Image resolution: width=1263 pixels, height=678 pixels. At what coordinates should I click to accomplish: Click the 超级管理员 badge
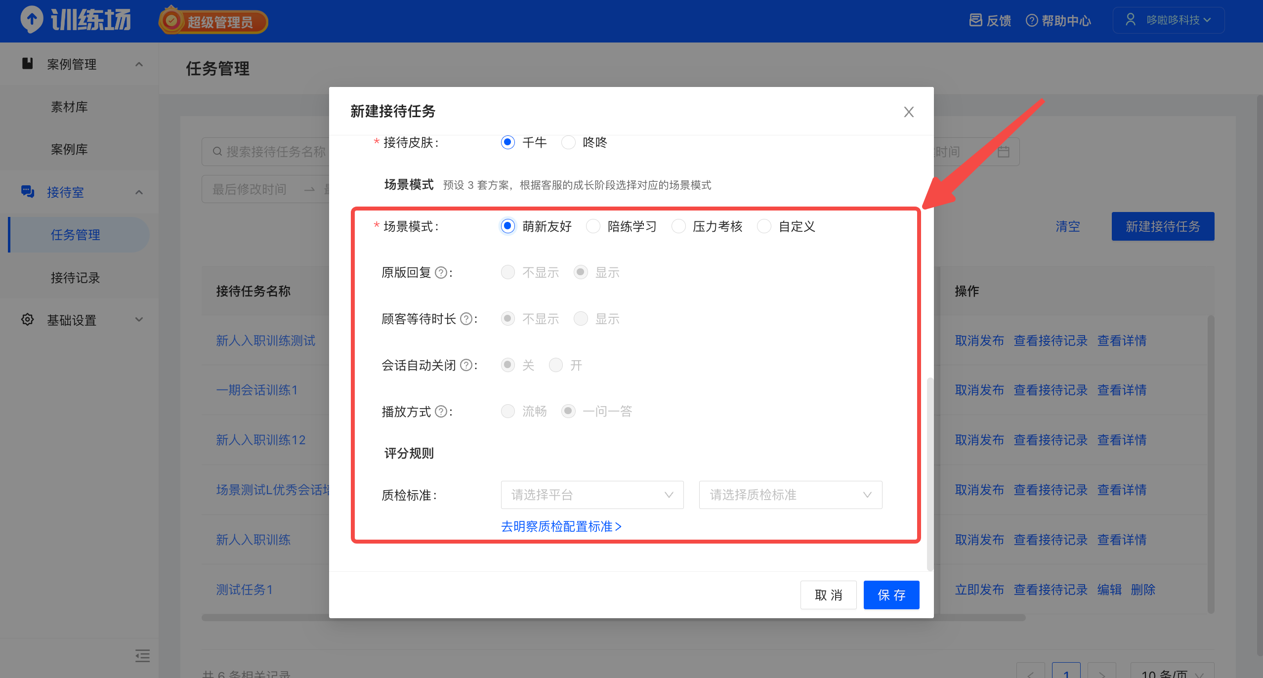tap(213, 21)
